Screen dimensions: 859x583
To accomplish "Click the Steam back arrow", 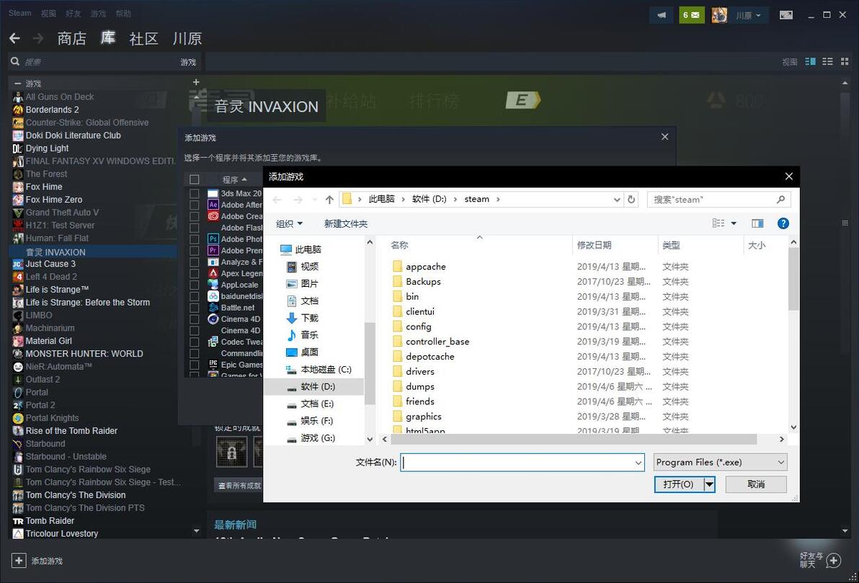I will pyautogui.click(x=15, y=38).
